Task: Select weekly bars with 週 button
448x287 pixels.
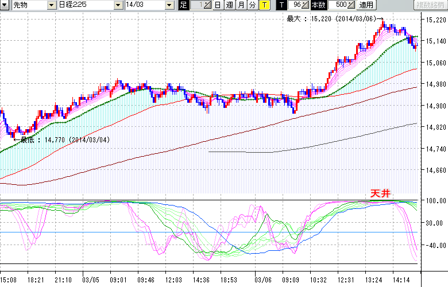Action: tap(229, 5)
